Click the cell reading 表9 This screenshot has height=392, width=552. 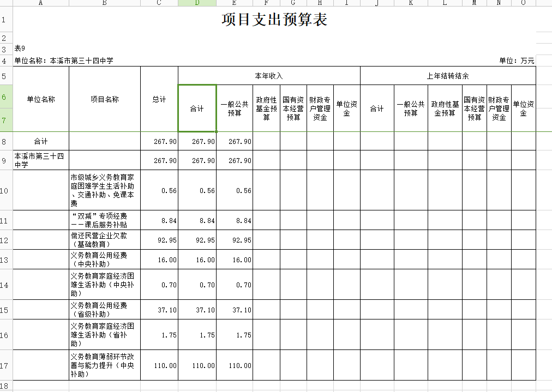20,48
